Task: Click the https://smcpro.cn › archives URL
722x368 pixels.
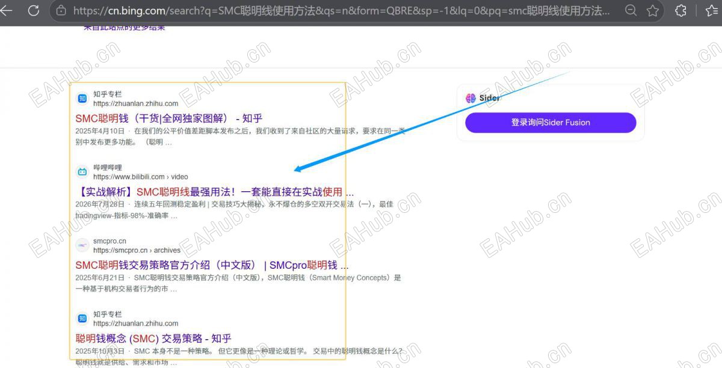Action: 137,250
